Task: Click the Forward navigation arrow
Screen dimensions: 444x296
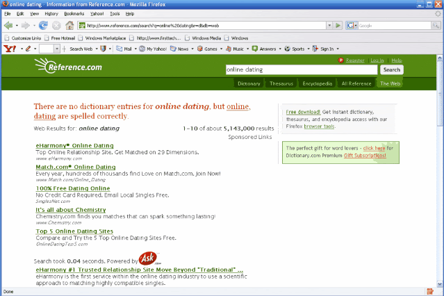Action: click(26, 26)
